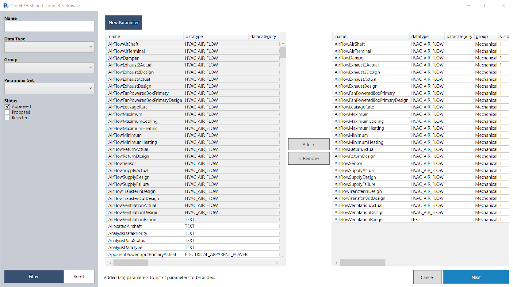Proceed with the Next button
This screenshot has width=513, height=287.
[x=476, y=277]
